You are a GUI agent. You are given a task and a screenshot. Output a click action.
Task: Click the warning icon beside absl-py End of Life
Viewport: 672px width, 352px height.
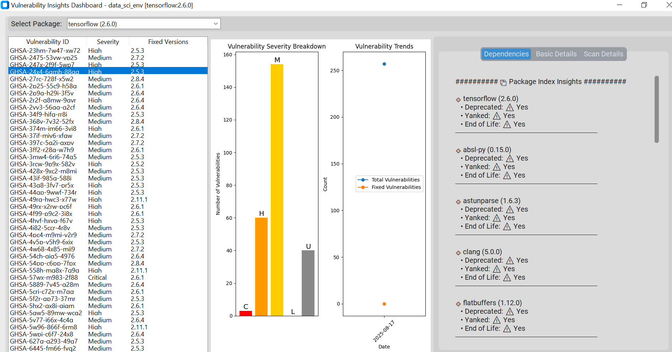pyautogui.click(x=507, y=175)
